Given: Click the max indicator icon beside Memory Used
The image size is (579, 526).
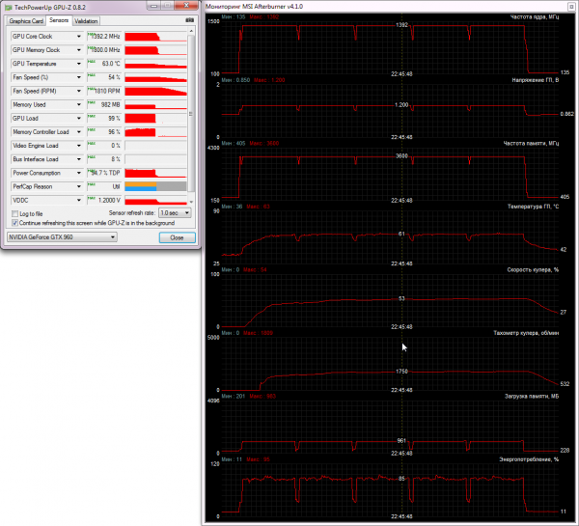Looking at the screenshot, I should point(91,102).
